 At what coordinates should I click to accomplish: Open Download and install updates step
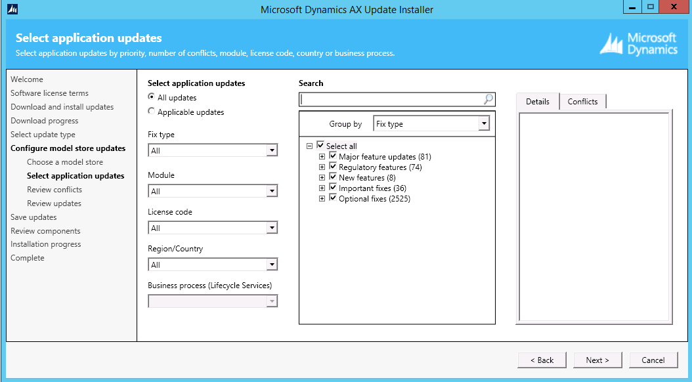tap(62, 107)
